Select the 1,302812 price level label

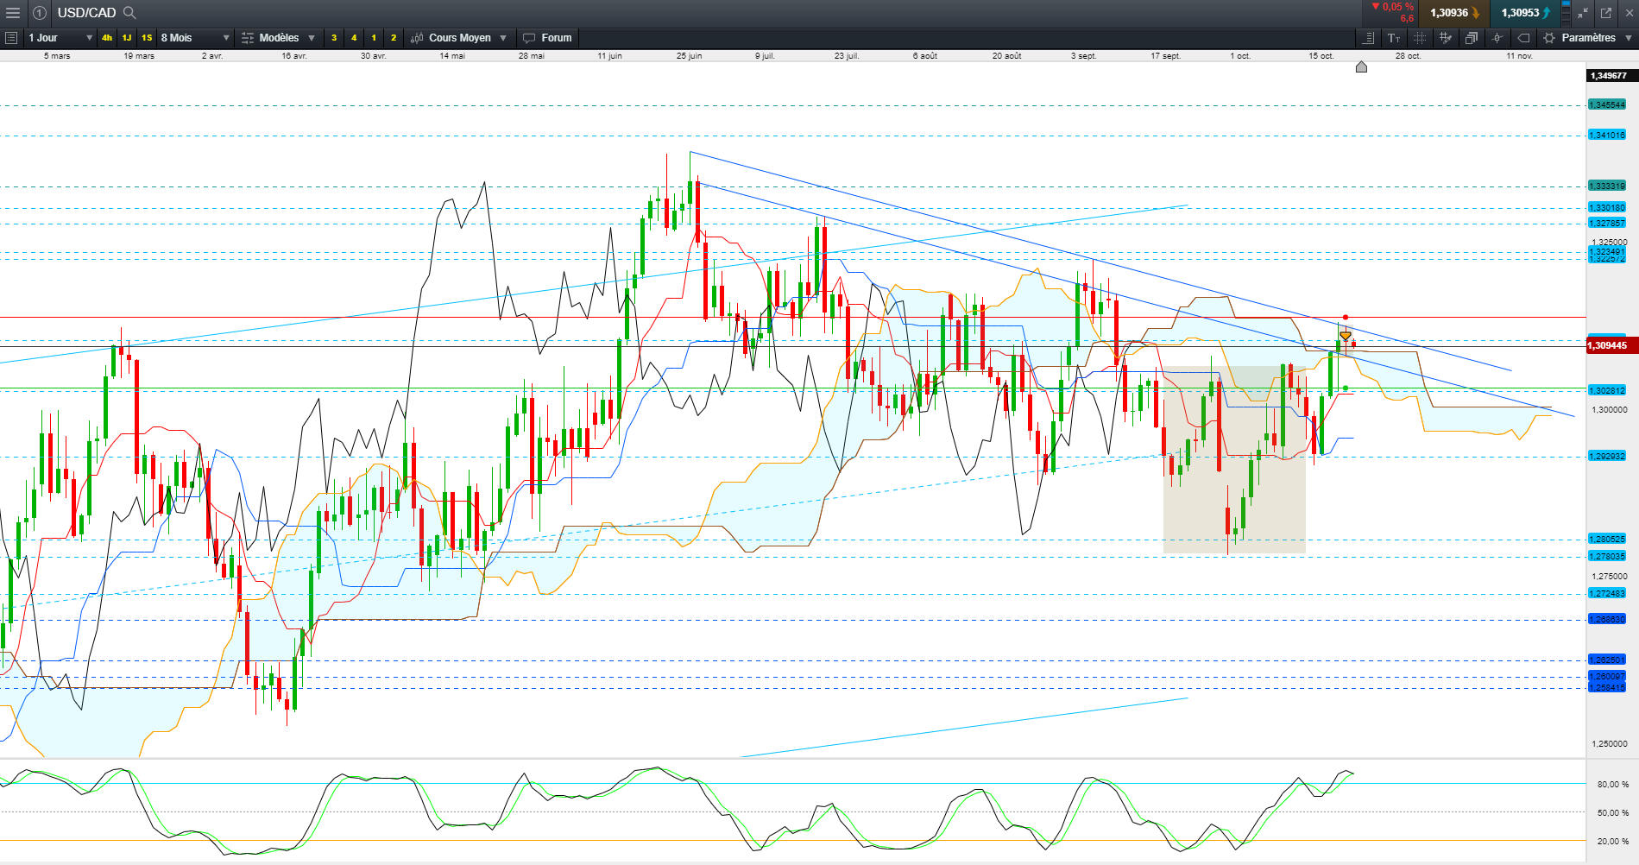tap(1607, 391)
